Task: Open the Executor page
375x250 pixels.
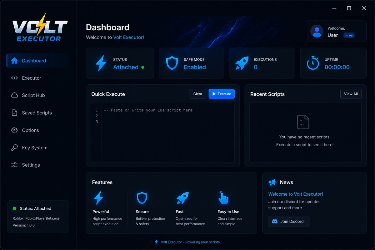Action: click(x=38, y=78)
